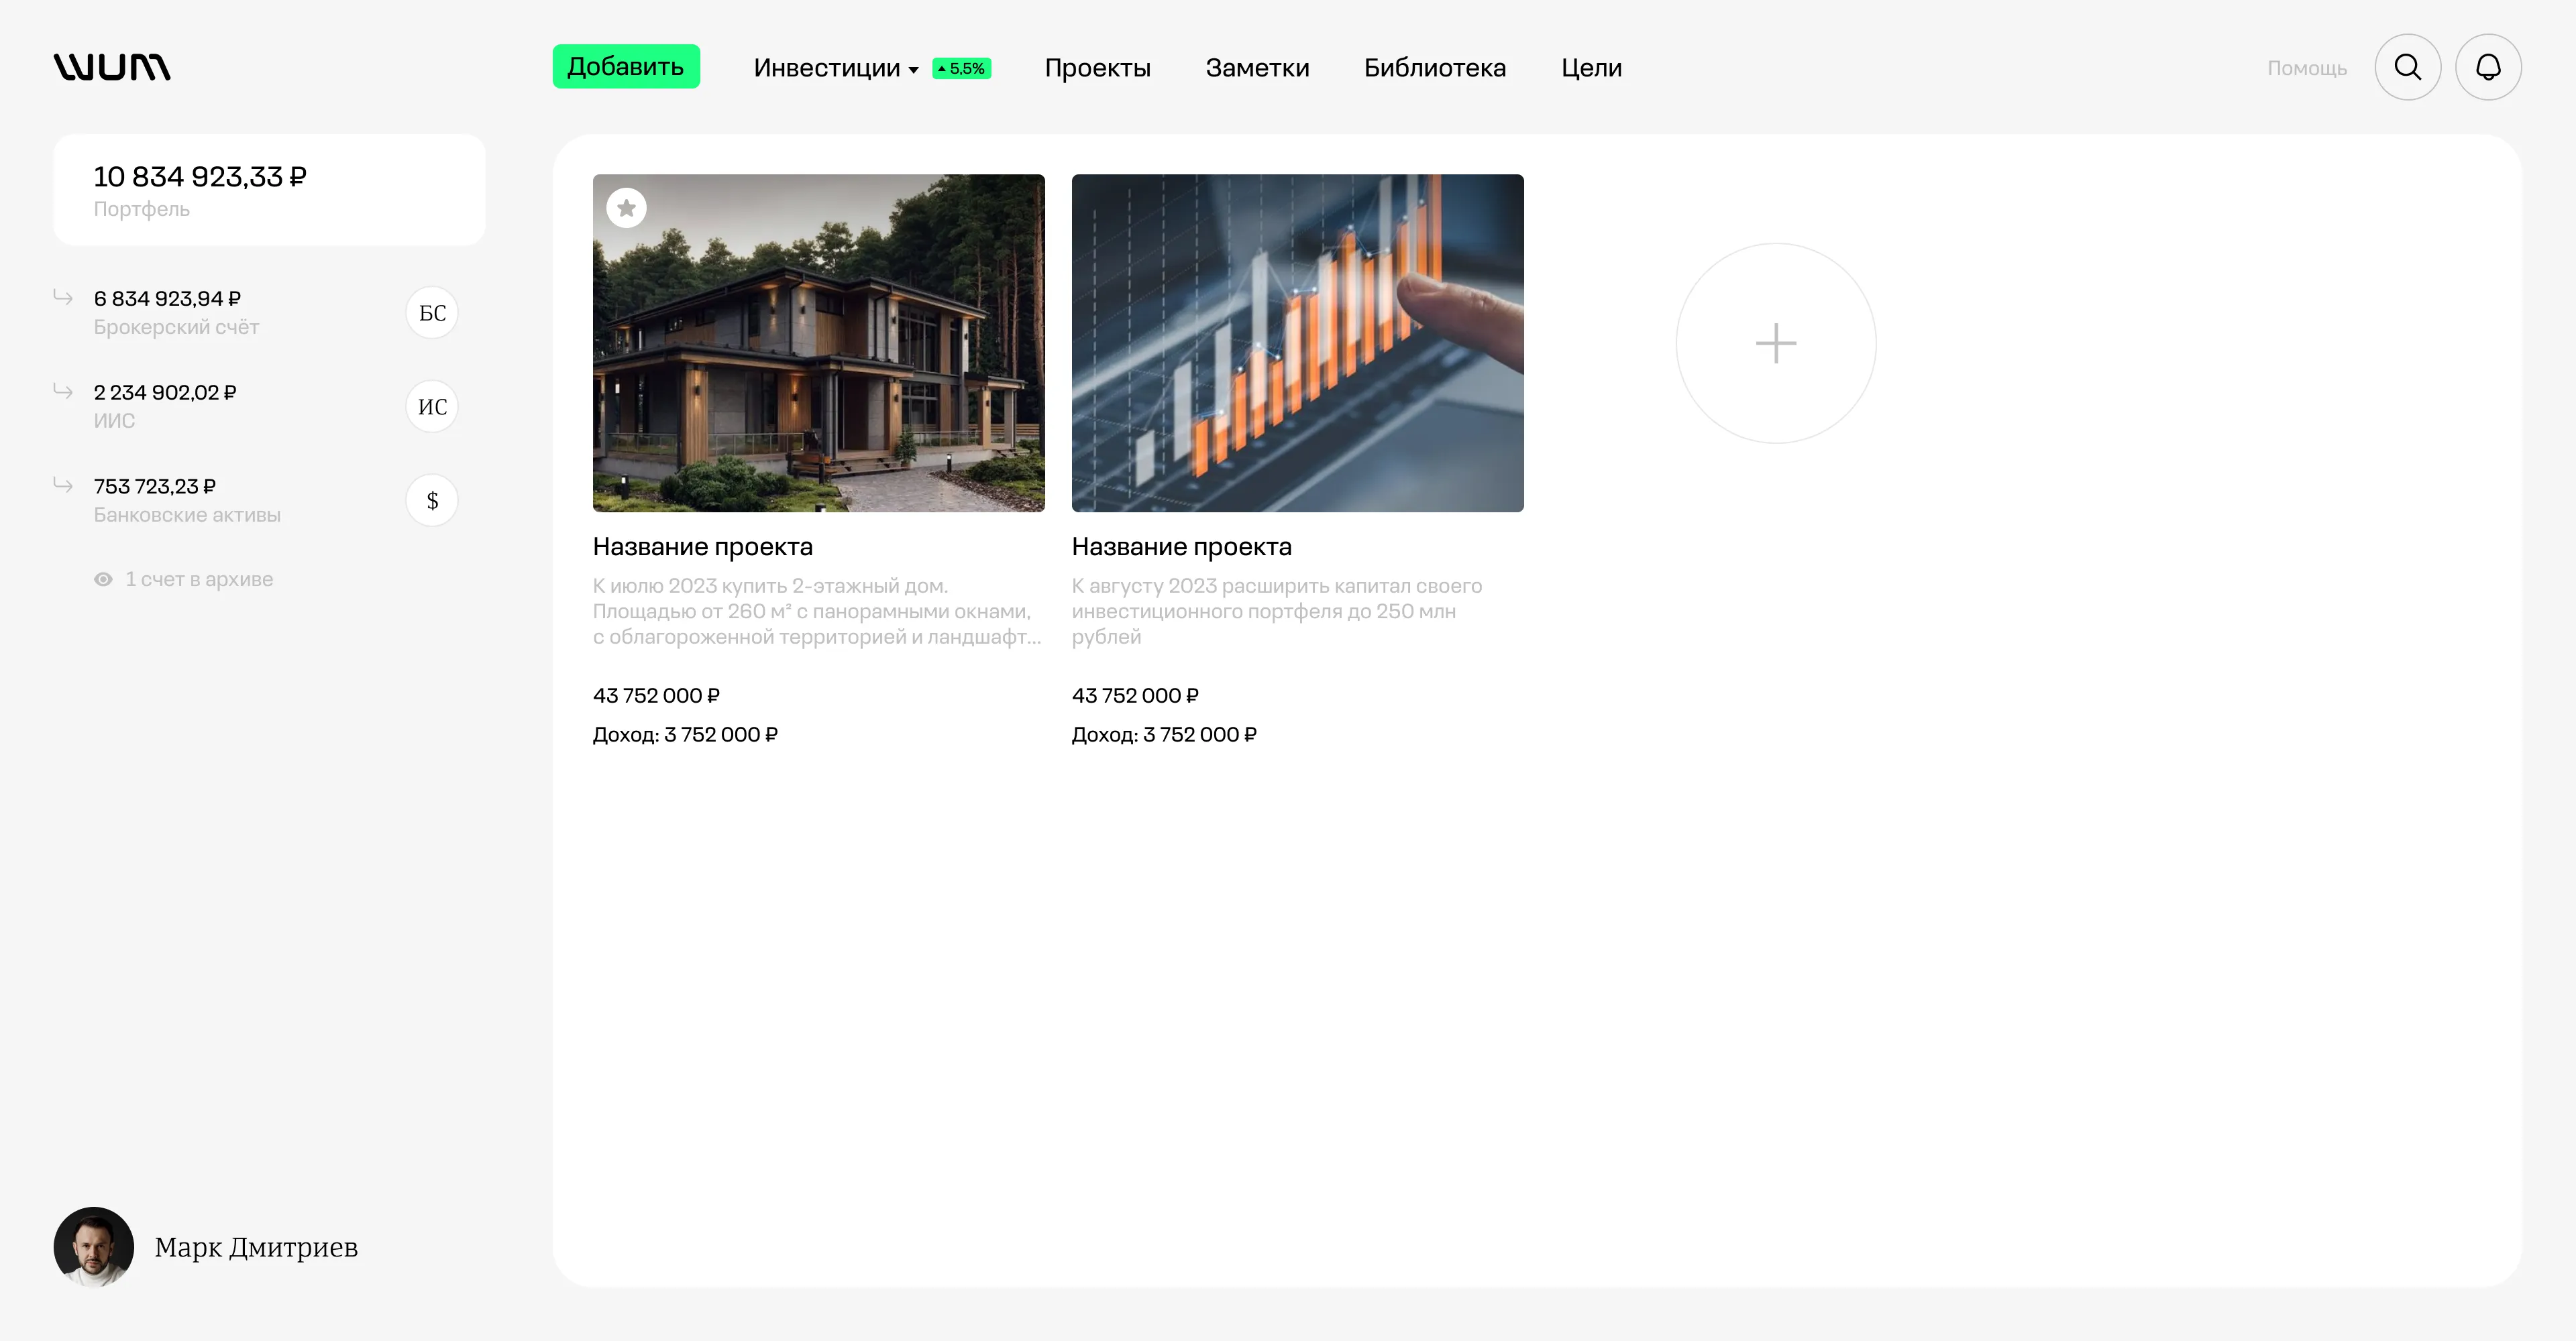Click description 'К июлю 2023 купить 2-этажный дом'
Image resolution: width=2576 pixels, height=1341 pixels.
pyautogui.click(x=817, y=611)
